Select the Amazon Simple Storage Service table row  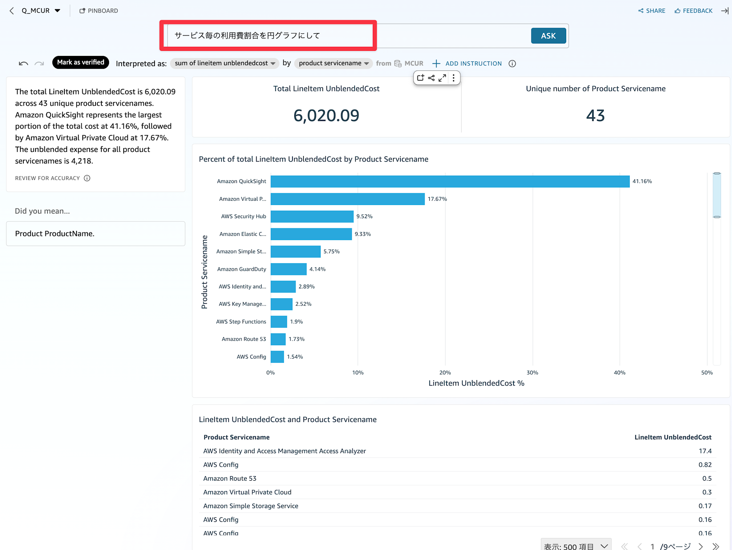(x=457, y=506)
